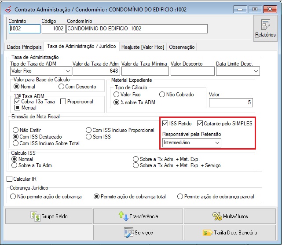Open the Reajuste [Valor Fixo] tab

tap(143, 47)
